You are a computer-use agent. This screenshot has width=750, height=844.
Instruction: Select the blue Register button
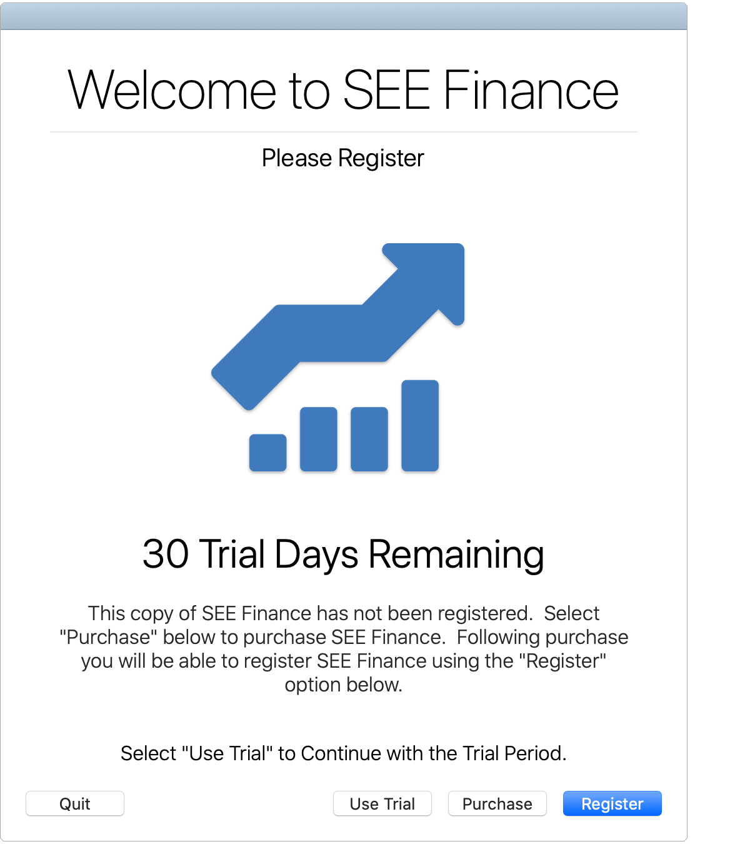coord(612,803)
